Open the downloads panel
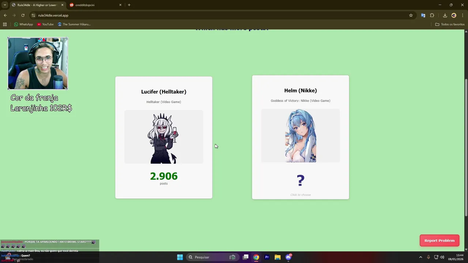The width and height of the screenshot is (468, 263). [x=445, y=15]
